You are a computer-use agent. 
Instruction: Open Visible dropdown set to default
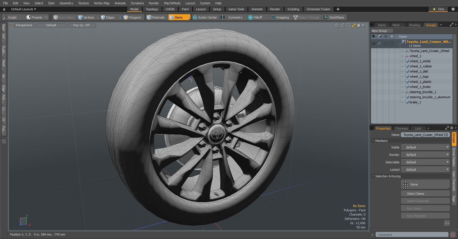pyautogui.click(x=425, y=147)
